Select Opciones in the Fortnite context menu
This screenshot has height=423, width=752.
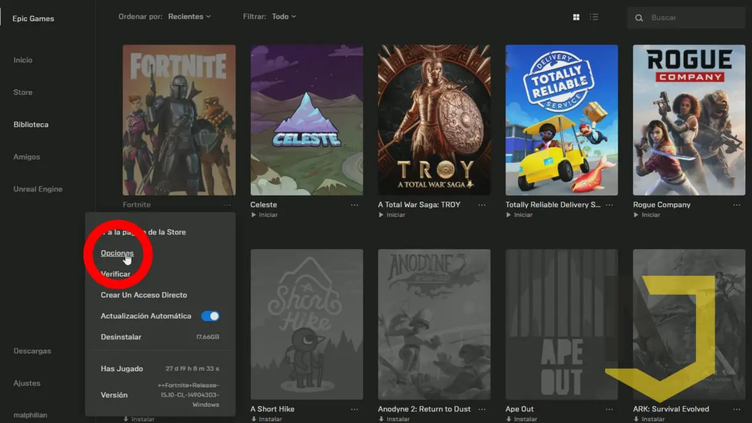[117, 253]
